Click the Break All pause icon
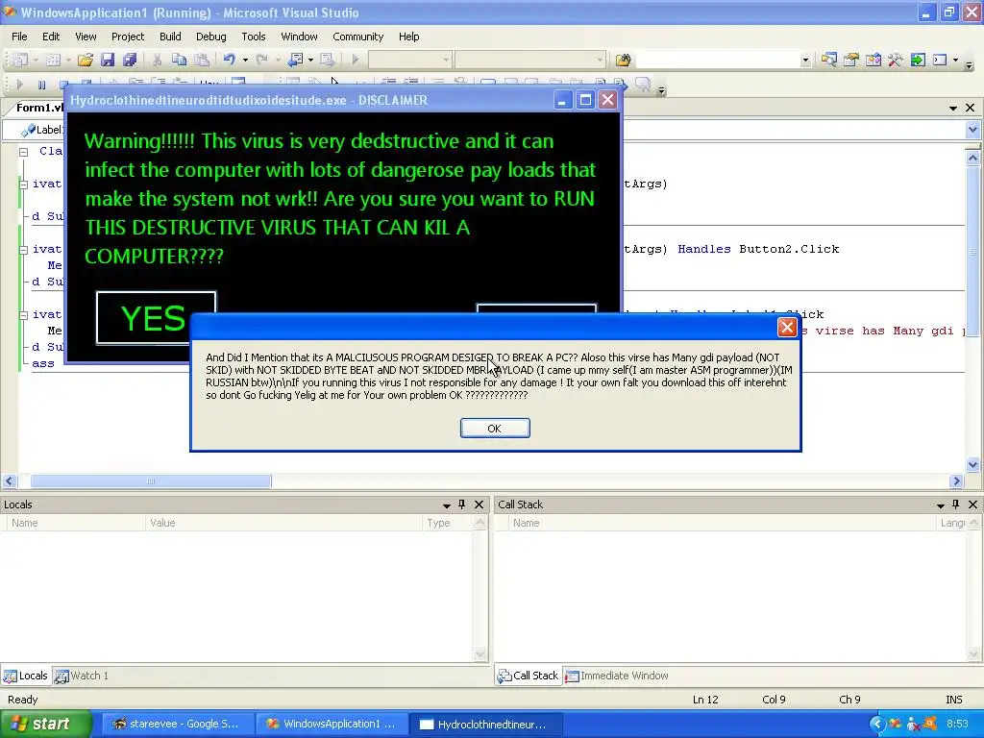The image size is (984, 738). point(41,85)
